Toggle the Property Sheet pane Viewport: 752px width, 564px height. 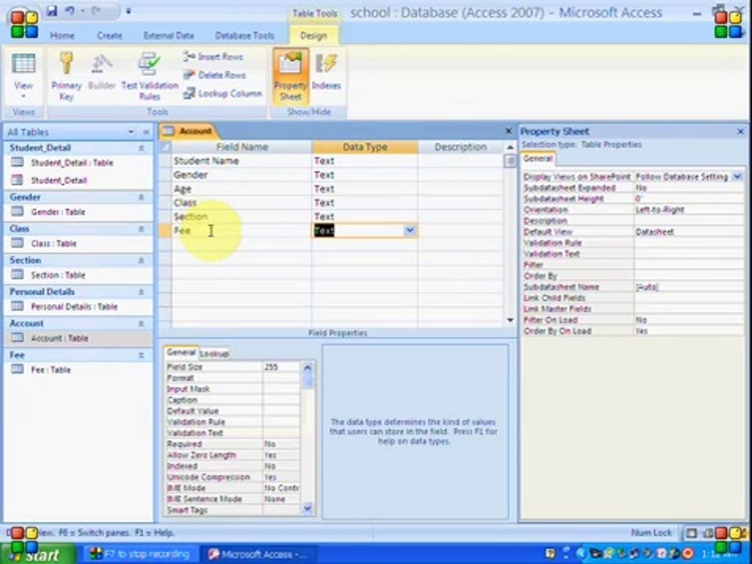(291, 77)
